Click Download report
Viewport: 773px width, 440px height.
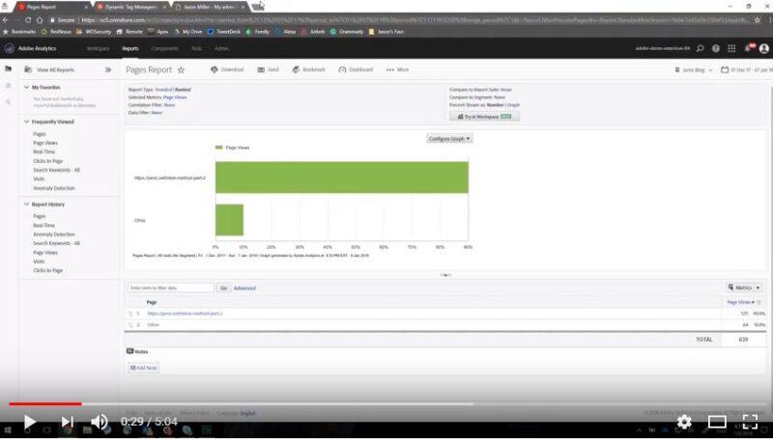pos(227,69)
